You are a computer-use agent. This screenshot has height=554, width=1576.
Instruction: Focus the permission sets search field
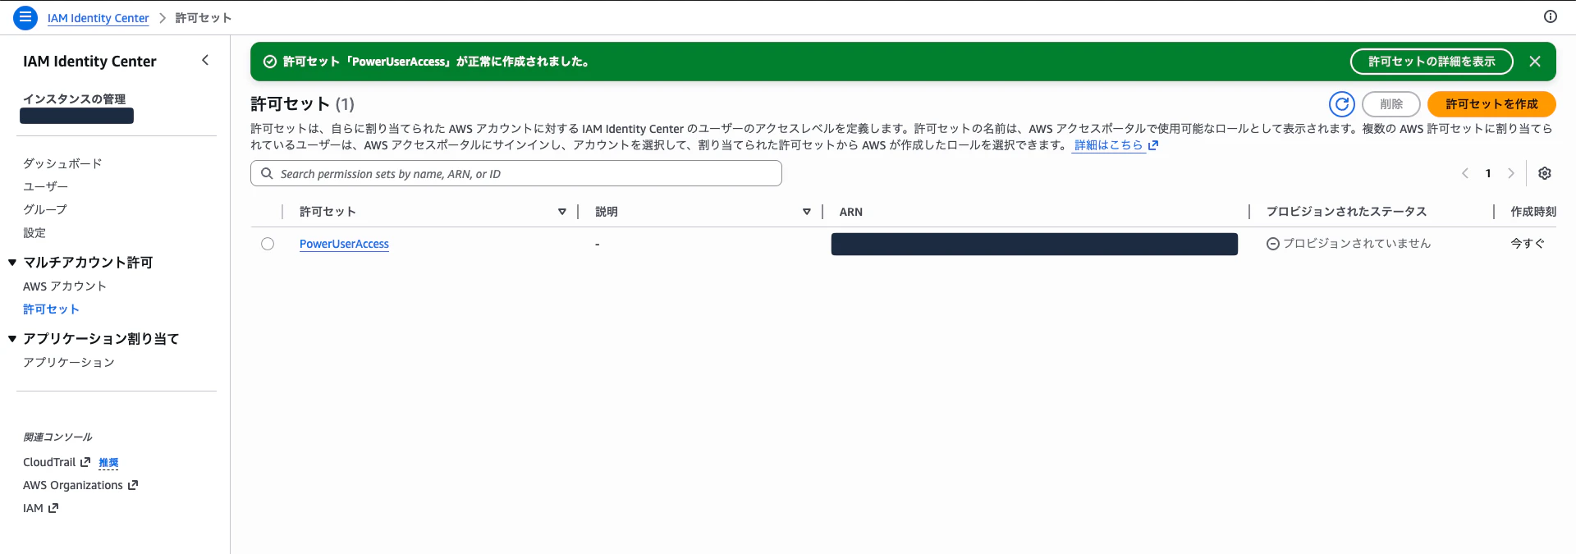point(515,173)
